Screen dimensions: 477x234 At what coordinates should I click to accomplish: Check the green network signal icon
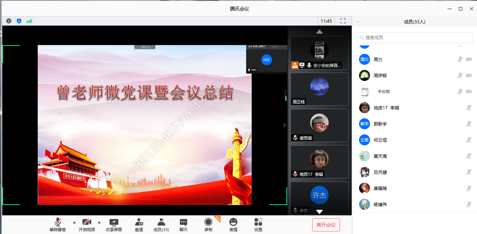[x=29, y=21]
